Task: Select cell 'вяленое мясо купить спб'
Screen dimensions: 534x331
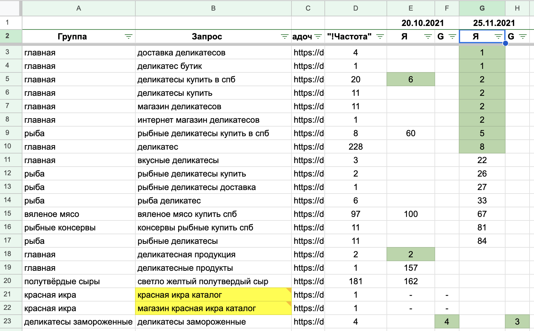Action: tap(213, 214)
